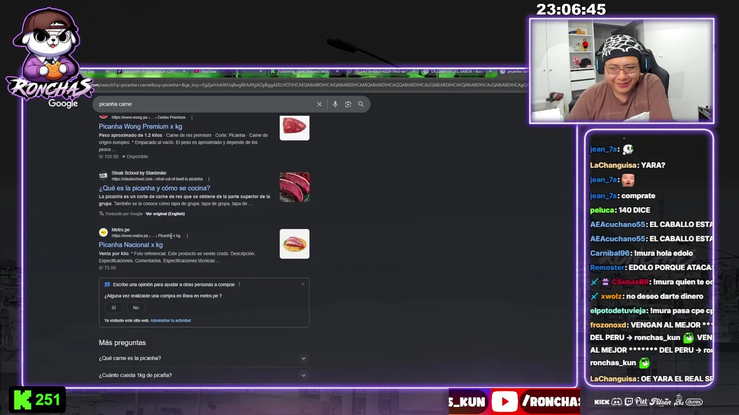Click the green Kick logo viewer counter
This screenshot has width=739, height=415.
pyautogui.click(x=37, y=400)
